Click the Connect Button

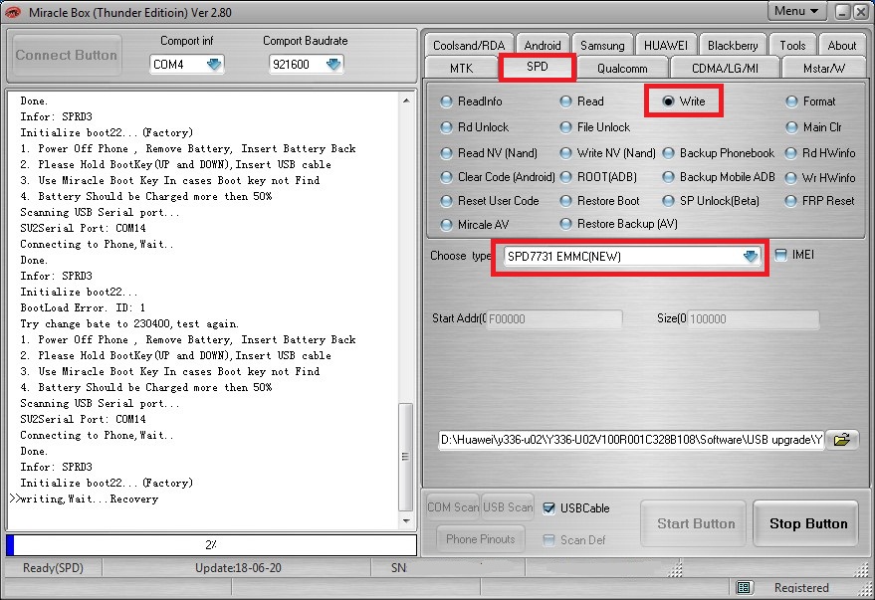pos(67,55)
